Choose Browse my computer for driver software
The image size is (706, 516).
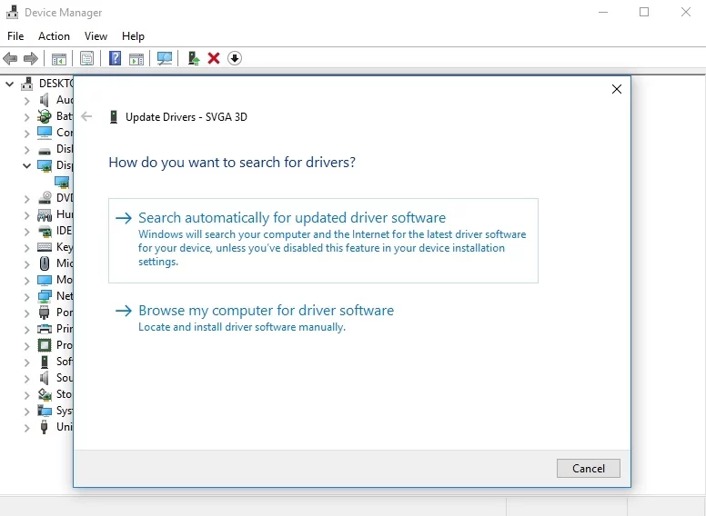[x=266, y=311]
